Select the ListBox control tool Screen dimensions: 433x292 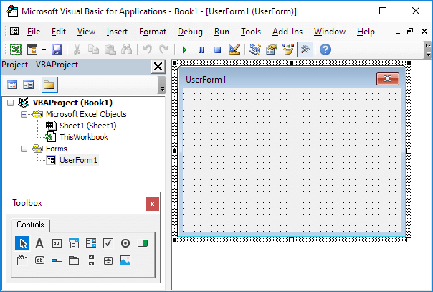click(x=91, y=243)
